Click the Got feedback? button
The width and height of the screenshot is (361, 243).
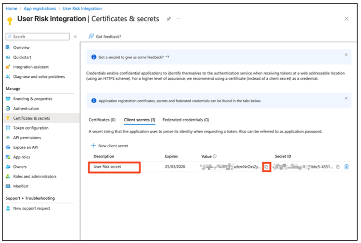click(x=105, y=36)
